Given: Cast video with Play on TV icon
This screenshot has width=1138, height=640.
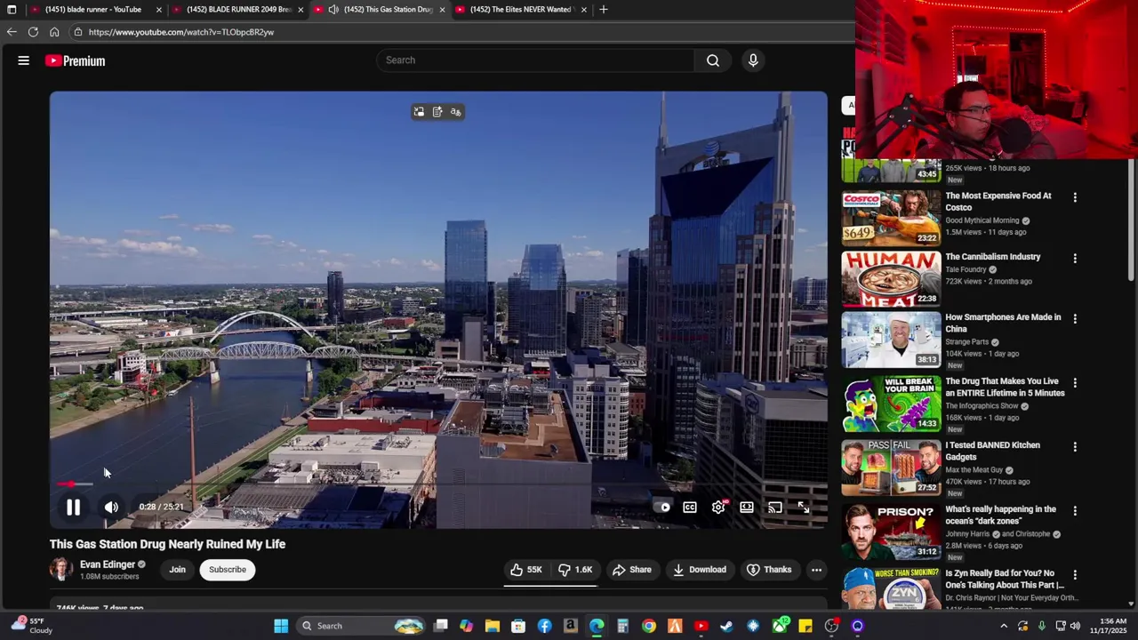Looking at the screenshot, I should click(x=775, y=508).
